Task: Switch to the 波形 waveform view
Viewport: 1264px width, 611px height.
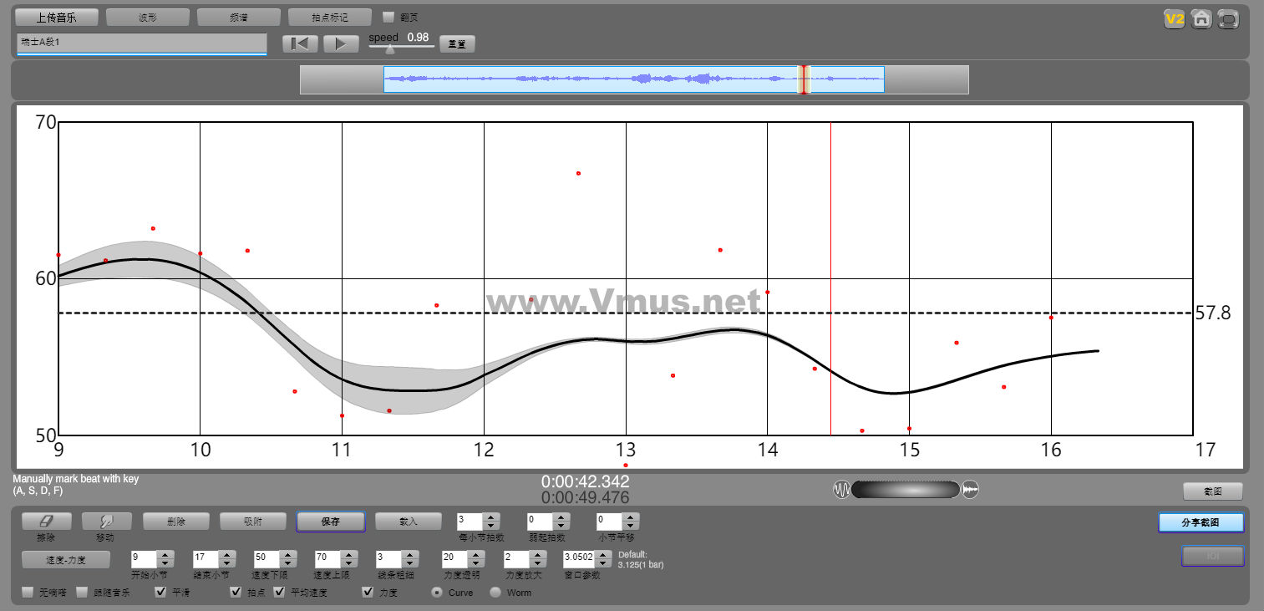Action: 148,17
